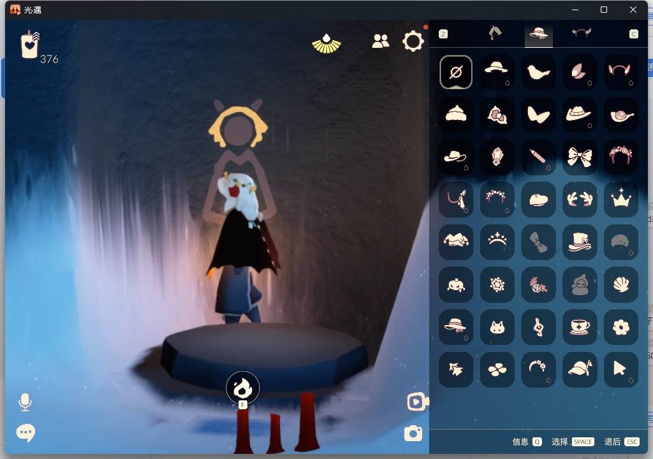Select the feathered cap with flag
653x459 pixels.
point(579,370)
